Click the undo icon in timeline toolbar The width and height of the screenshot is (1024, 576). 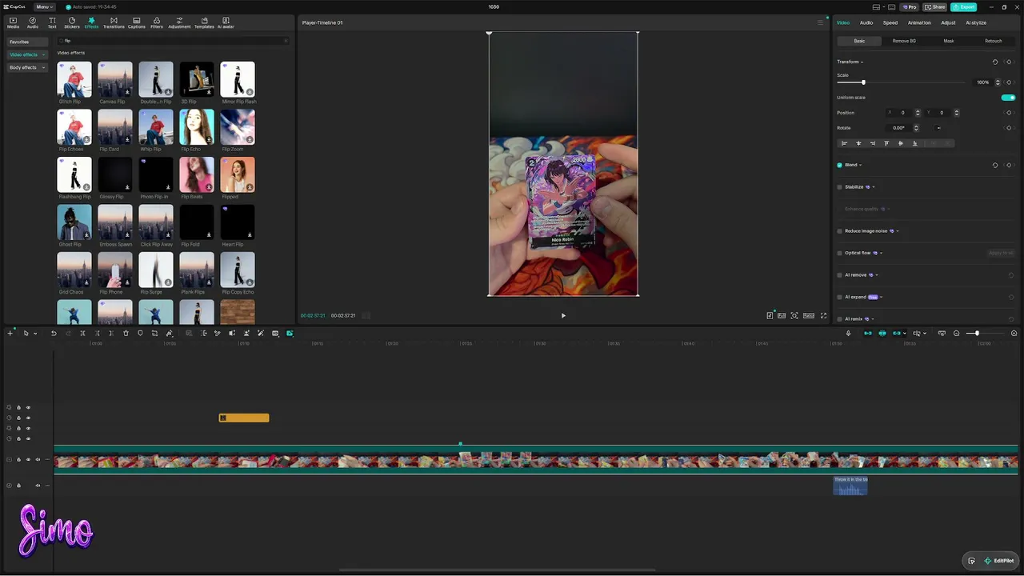tap(54, 334)
